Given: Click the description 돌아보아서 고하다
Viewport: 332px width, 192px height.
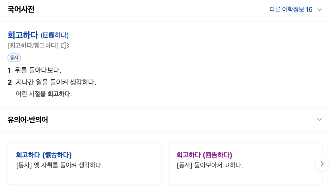Looking at the screenshot, I should (210, 165).
